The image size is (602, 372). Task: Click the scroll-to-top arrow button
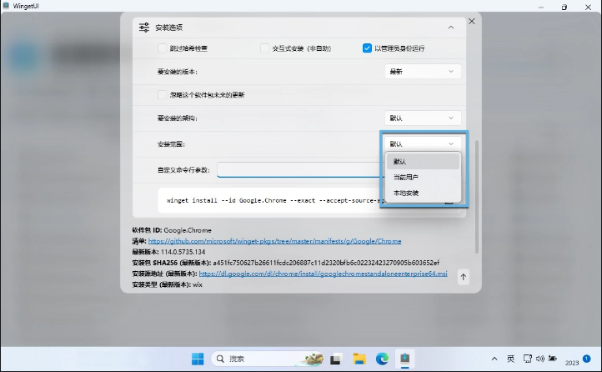464,277
